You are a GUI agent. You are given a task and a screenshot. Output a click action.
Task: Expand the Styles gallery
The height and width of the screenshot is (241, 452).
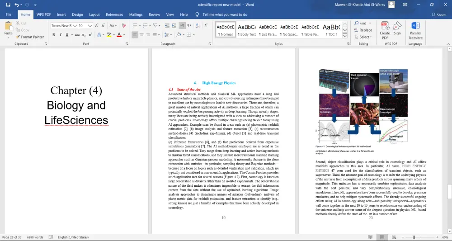345,36
